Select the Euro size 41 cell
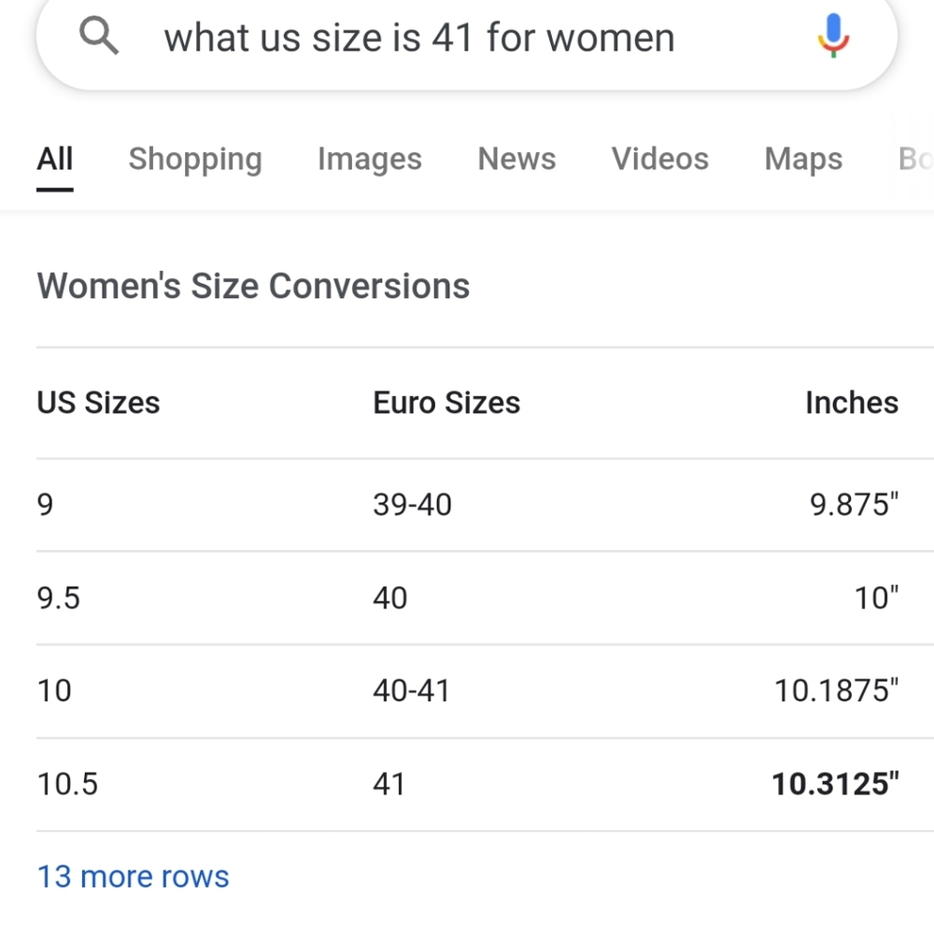 click(389, 784)
